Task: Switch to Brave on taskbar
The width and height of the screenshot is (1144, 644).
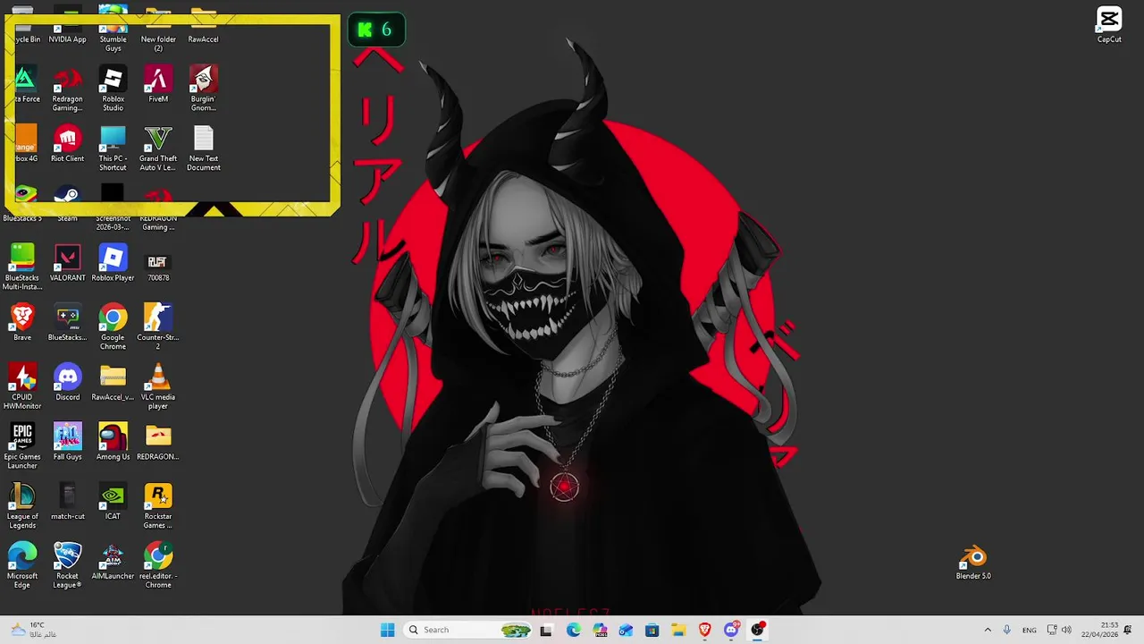Action: (x=705, y=630)
